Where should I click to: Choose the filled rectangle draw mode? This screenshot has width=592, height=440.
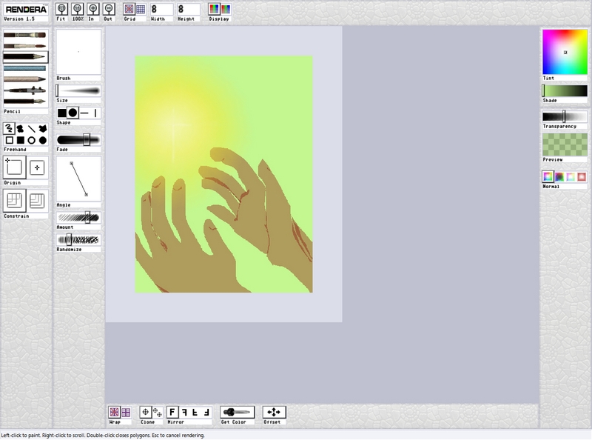click(21, 140)
